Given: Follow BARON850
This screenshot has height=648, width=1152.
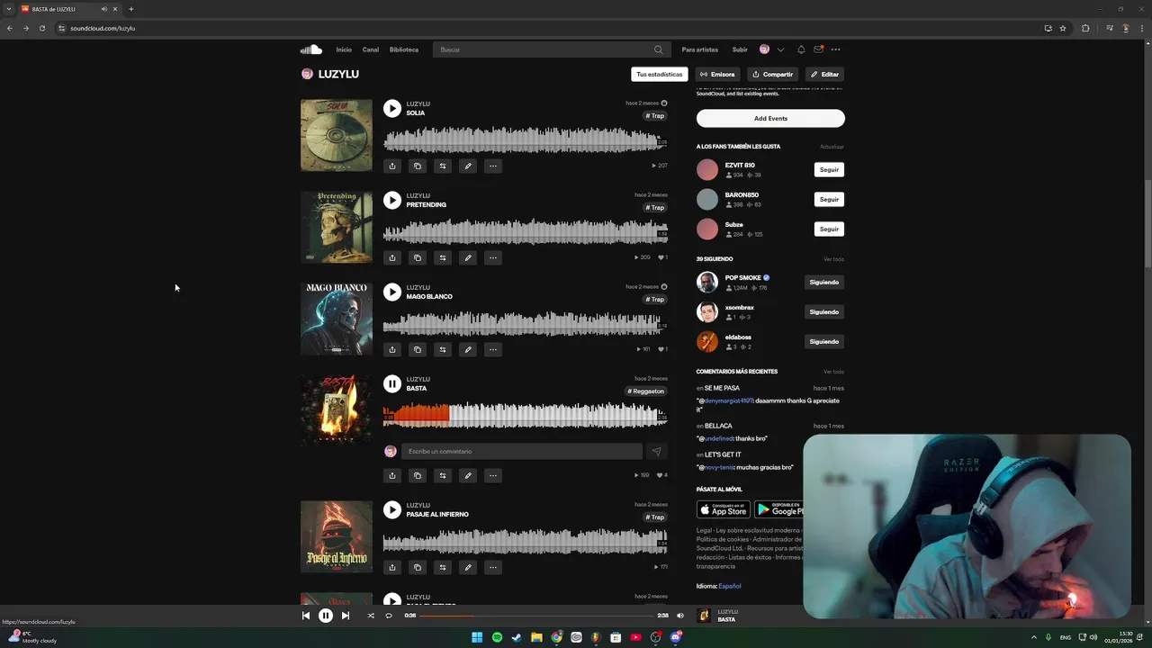Looking at the screenshot, I should pos(829,199).
